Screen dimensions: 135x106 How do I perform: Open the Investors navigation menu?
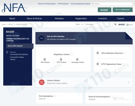point(103,18)
